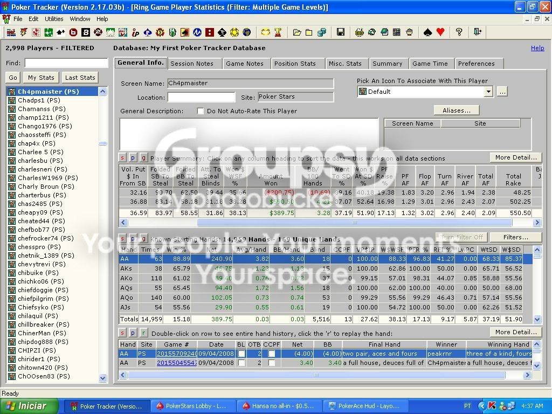Open the File menu
The height and width of the screenshot is (414, 552).
coord(18,19)
